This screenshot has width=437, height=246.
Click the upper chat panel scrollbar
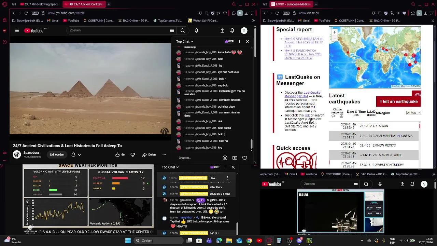(x=252, y=143)
